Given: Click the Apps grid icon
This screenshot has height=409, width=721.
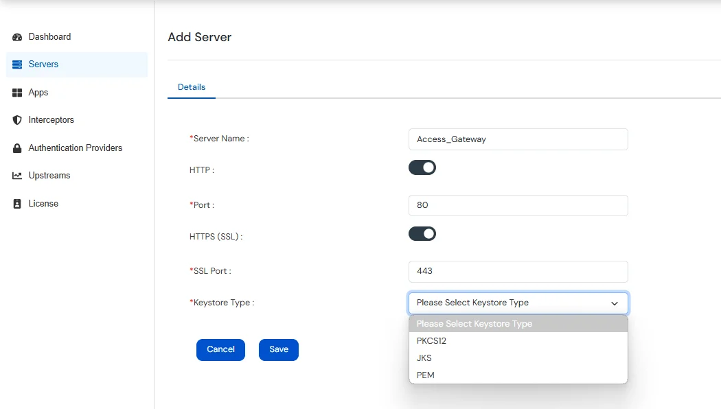Looking at the screenshot, I should 17,93.
